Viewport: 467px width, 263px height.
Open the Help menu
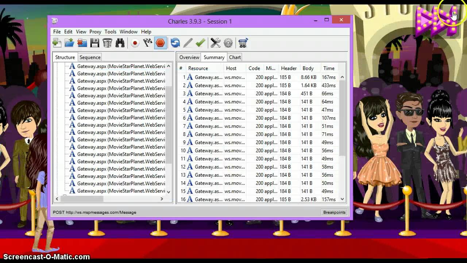tap(146, 32)
